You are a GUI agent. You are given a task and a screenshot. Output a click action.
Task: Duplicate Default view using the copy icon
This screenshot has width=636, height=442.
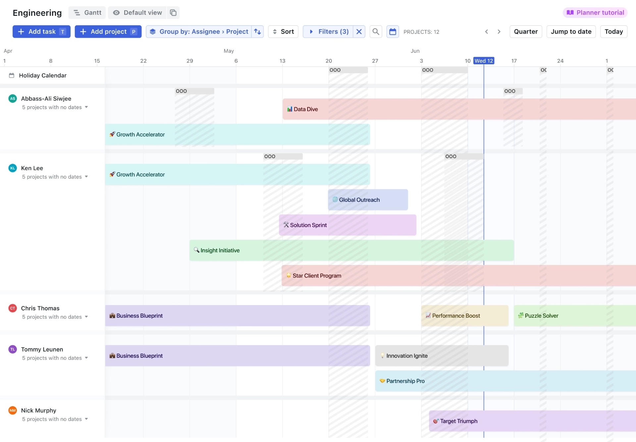pos(173,13)
